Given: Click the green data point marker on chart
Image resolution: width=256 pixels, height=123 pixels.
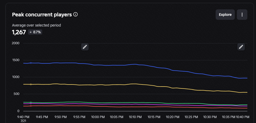Looking at the screenshot, I should (31, 102).
